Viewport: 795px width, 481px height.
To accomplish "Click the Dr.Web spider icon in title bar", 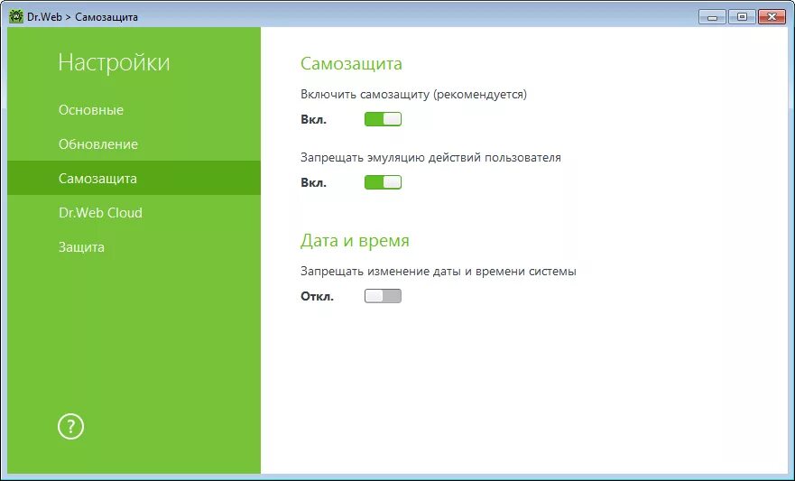I will click(16, 17).
